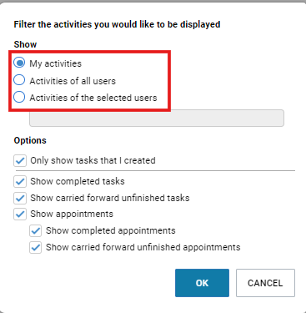Click the 'Activities of the selected users' label
This screenshot has width=306, height=313.
pyautogui.click(x=93, y=98)
